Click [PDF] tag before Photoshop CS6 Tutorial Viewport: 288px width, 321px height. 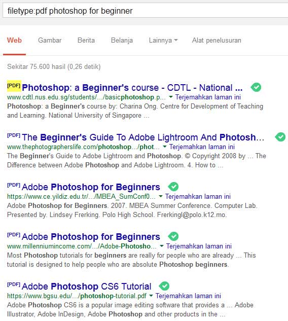click(x=14, y=284)
